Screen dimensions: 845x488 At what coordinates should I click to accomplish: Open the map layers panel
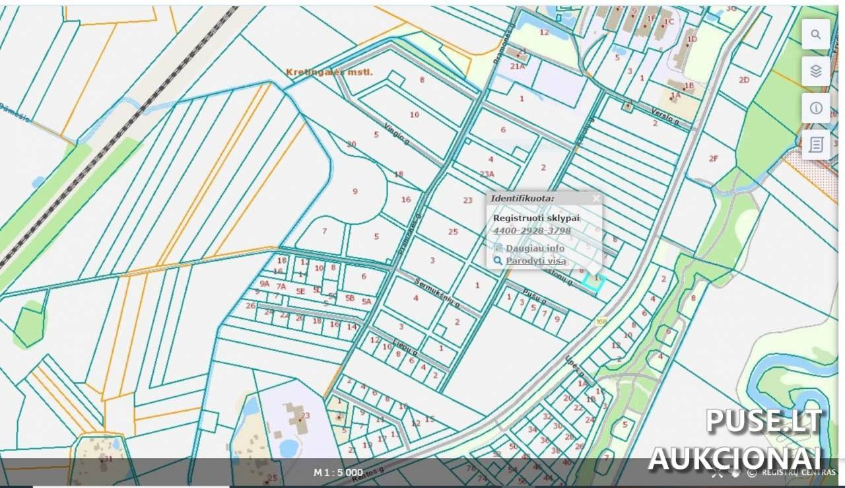(x=816, y=71)
